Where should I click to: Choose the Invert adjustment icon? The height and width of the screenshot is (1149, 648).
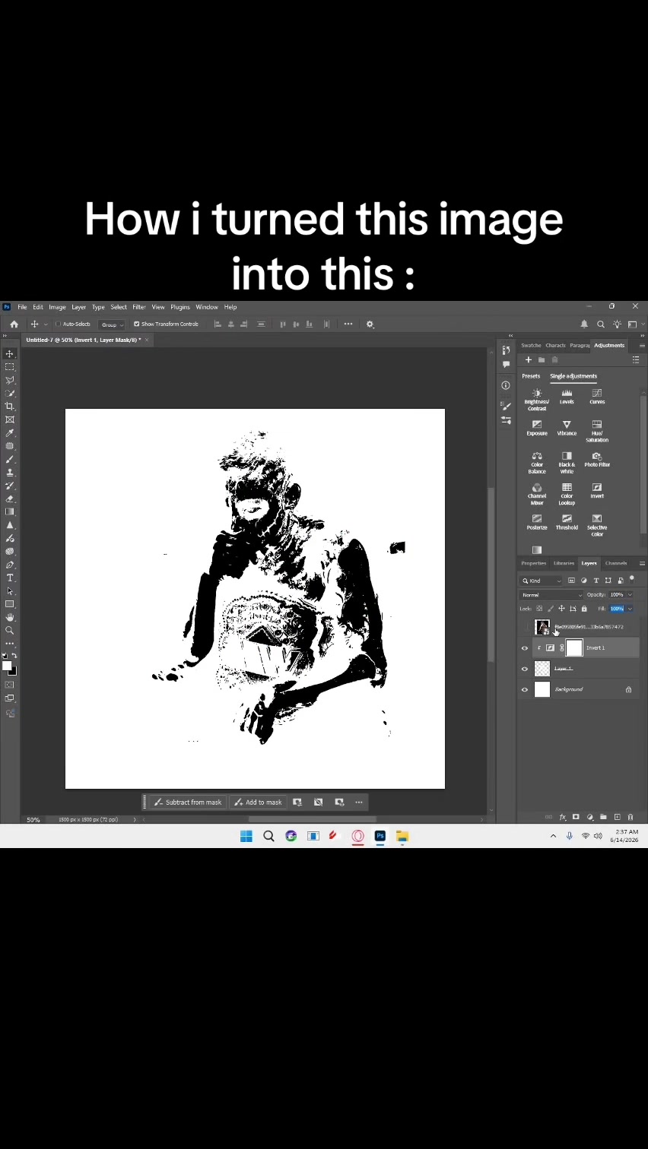(597, 487)
